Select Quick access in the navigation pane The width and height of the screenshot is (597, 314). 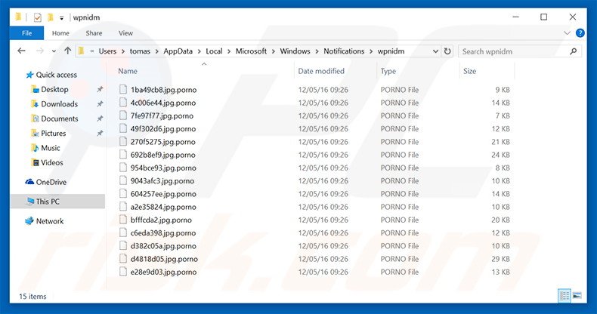point(51,75)
